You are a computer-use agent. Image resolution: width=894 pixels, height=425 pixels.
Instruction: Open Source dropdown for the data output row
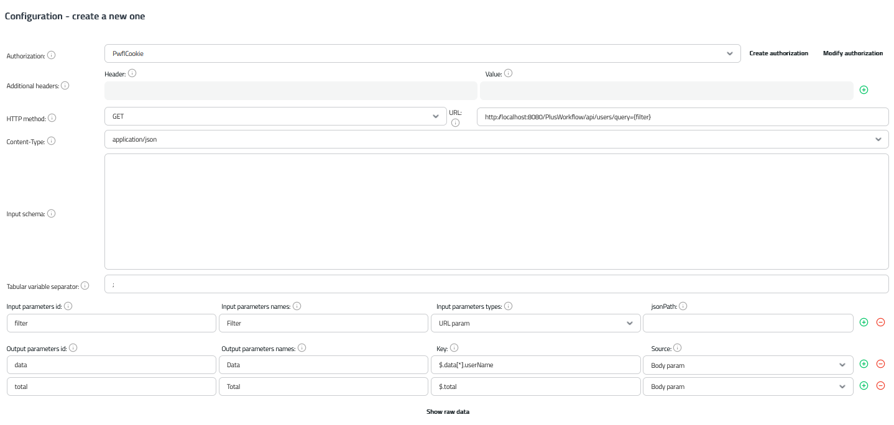click(x=748, y=365)
